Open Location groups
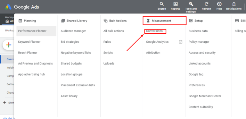Viewport: 246px width, 119px height. (x=71, y=74)
